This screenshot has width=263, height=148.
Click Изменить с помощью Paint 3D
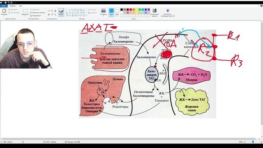tap(168, 12)
